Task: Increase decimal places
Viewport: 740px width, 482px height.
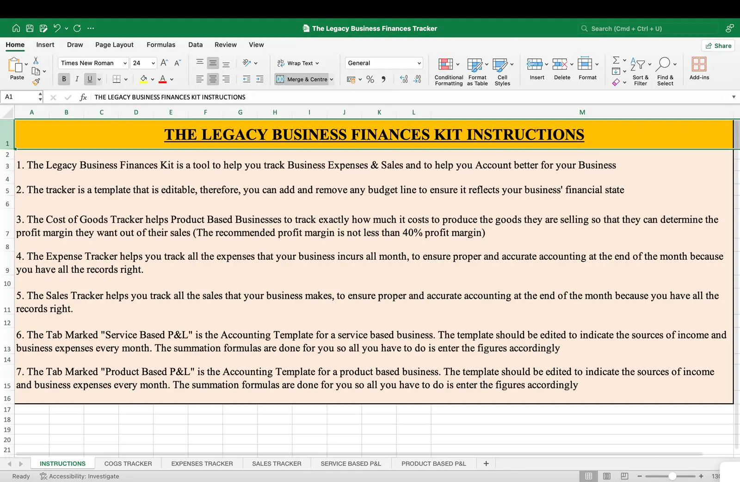Action: (x=404, y=79)
